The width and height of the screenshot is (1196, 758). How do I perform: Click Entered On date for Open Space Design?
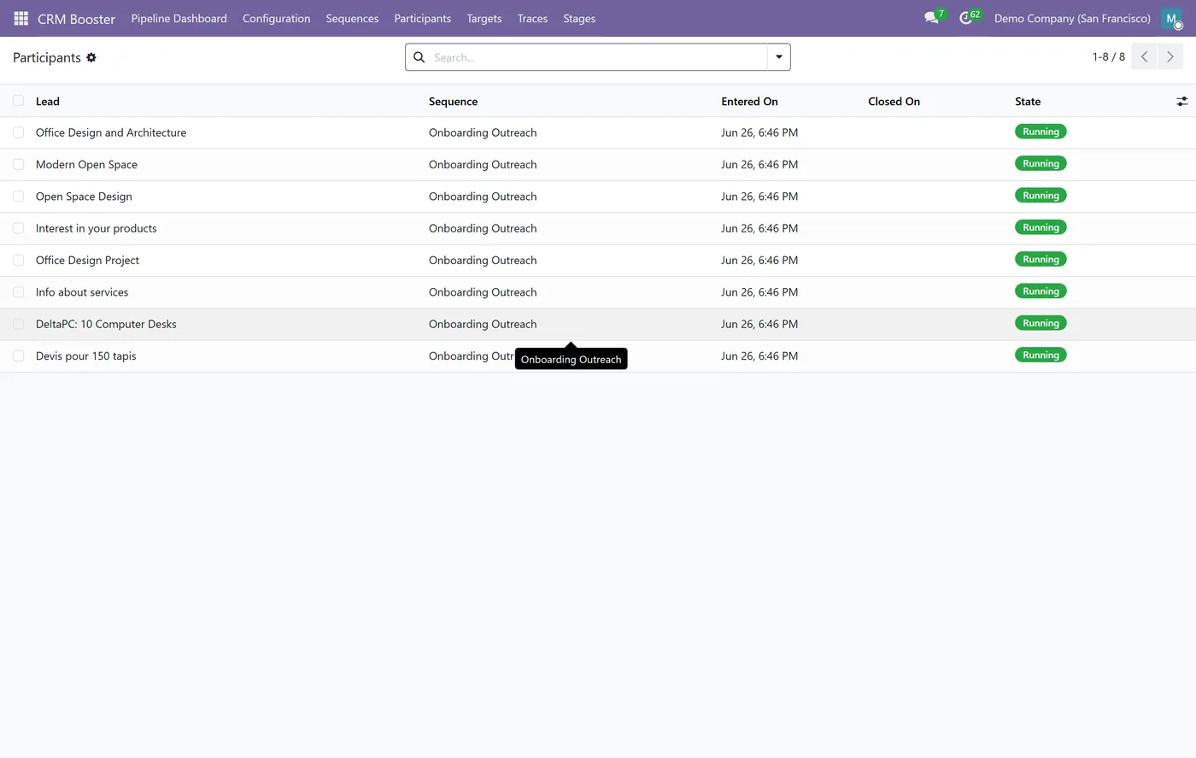point(759,197)
